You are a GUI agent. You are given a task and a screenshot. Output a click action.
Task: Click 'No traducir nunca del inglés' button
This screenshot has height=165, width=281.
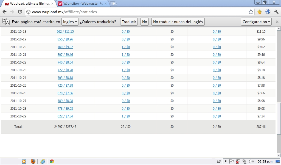(x=178, y=22)
